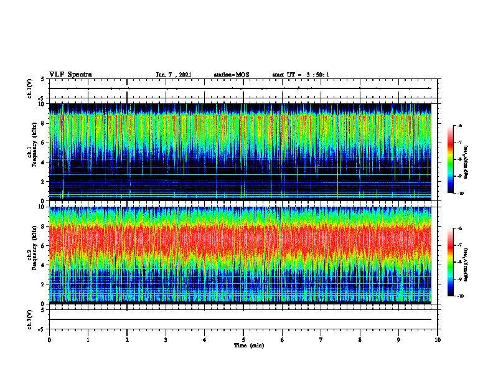493x381 pixels.
Task: Click the ch.2 spectrogram panel
Action: 240,255
